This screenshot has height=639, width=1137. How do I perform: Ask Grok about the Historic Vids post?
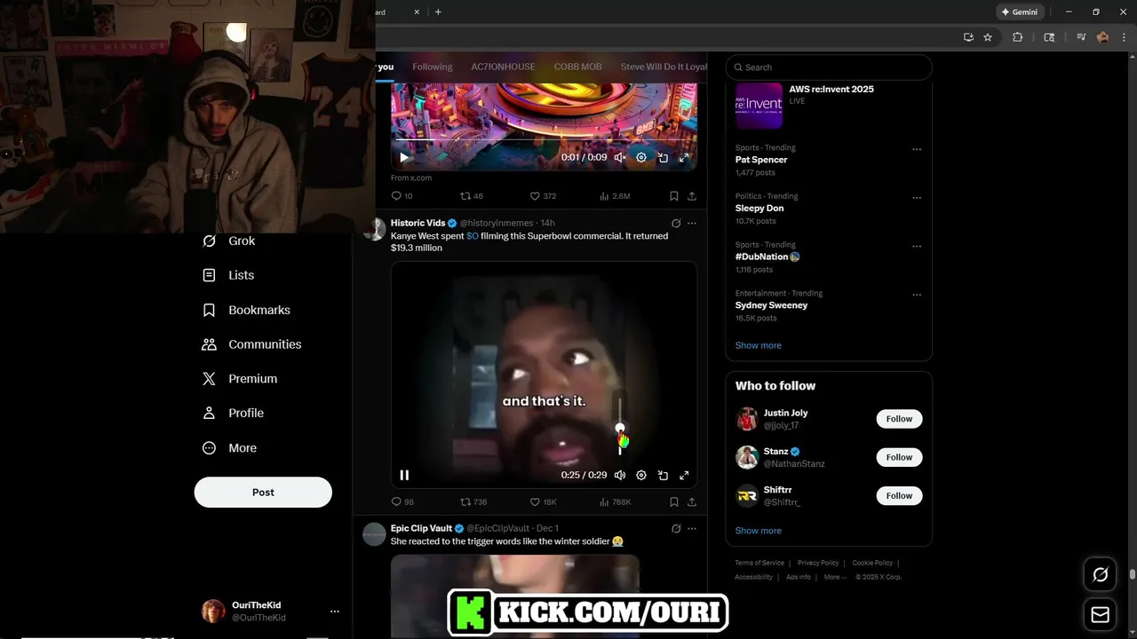676,224
